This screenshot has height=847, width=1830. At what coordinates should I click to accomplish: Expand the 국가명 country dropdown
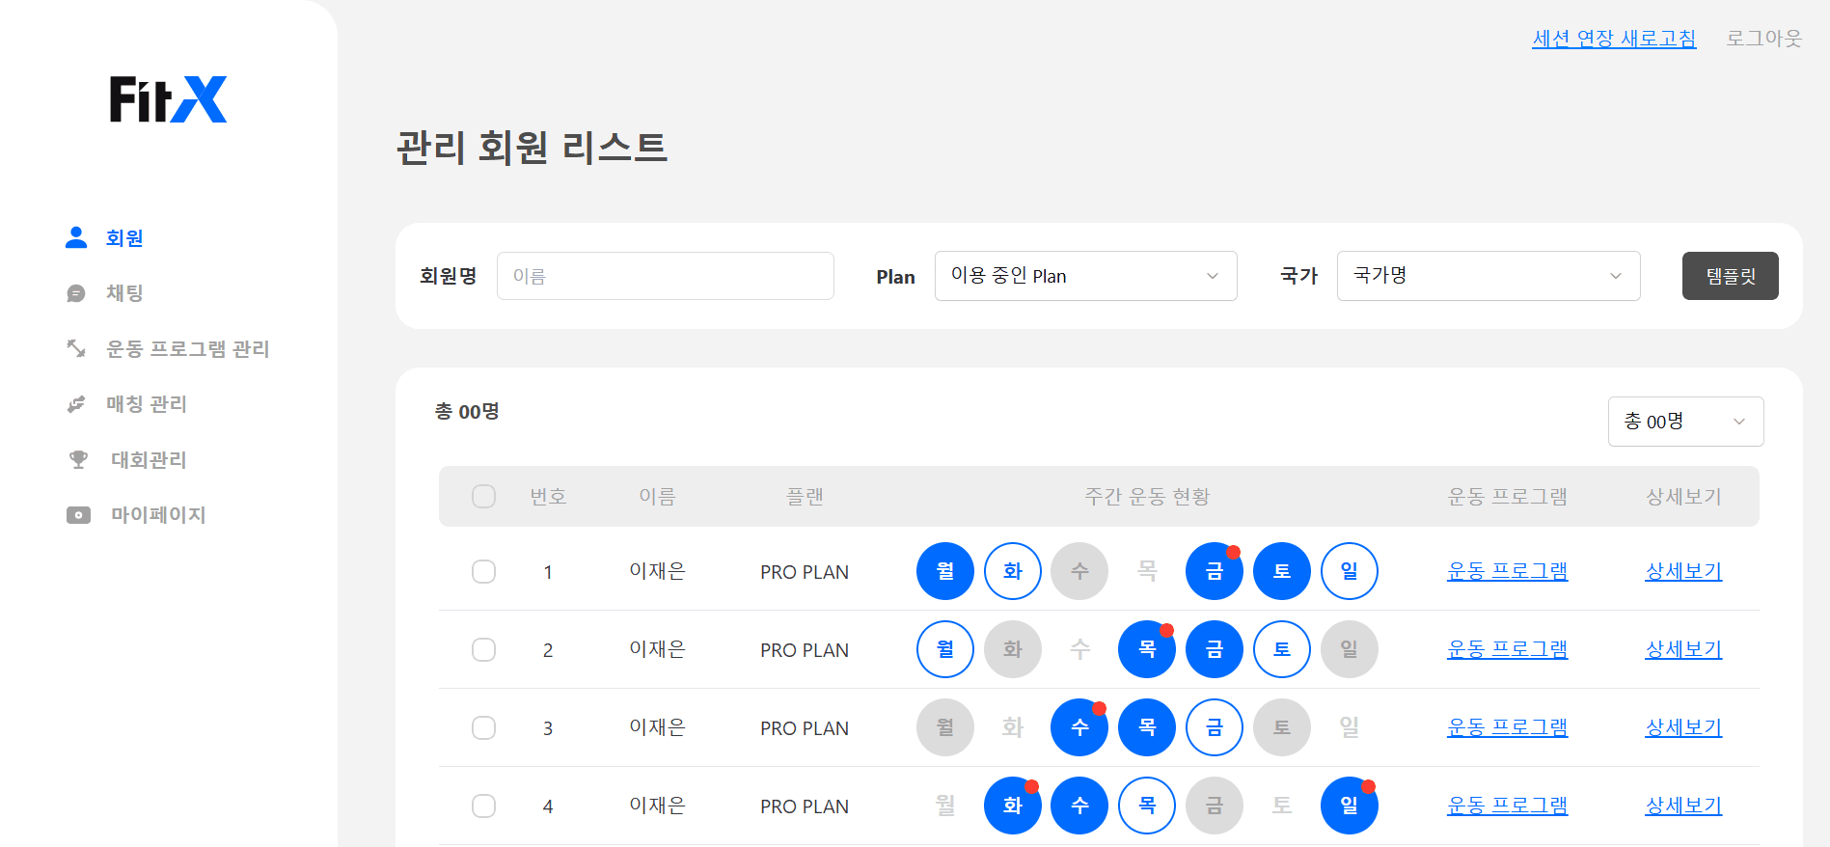1488,276
